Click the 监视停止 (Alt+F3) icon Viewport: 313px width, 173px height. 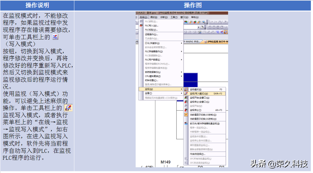[x=186, y=110]
